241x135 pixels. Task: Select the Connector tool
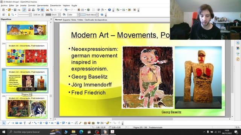[x=35, y=123]
